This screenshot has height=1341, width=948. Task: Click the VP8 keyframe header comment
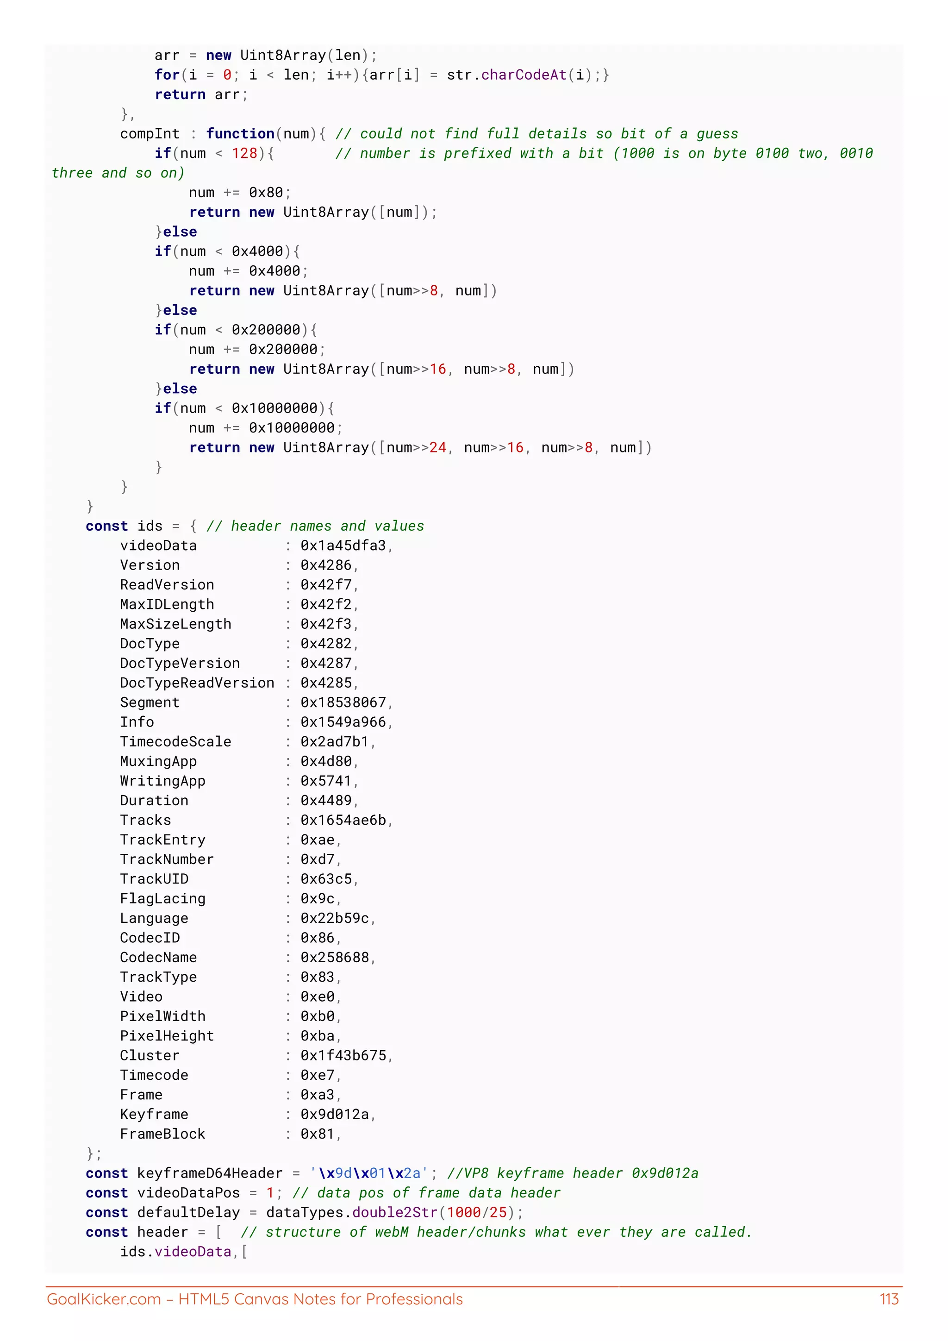coord(573,1173)
